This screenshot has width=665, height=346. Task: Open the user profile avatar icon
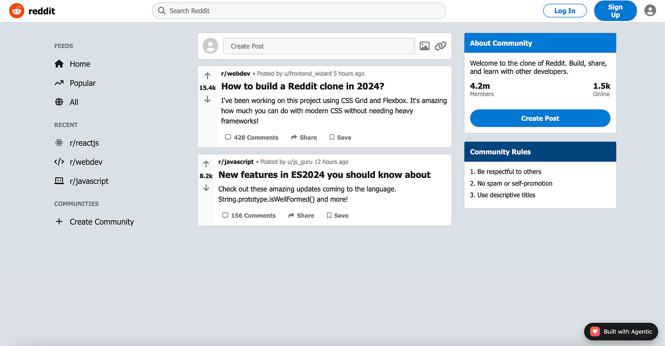click(650, 10)
